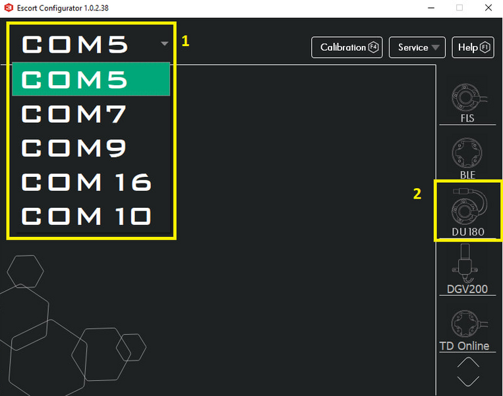Minimize the Escort Configurator window
The image size is (503, 396).
(x=431, y=8)
